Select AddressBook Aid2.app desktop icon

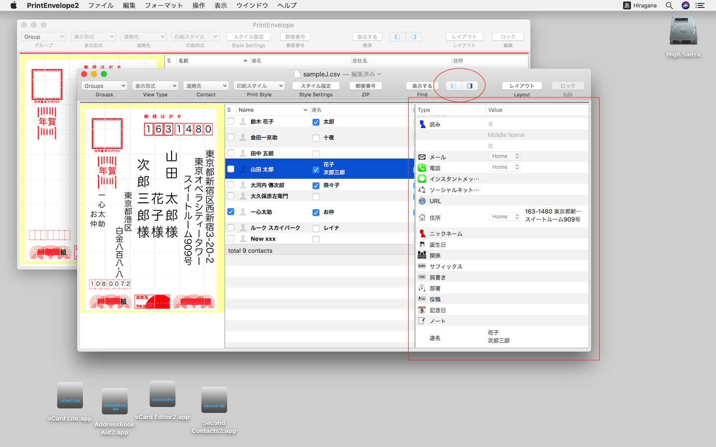[x=115, y=401]
